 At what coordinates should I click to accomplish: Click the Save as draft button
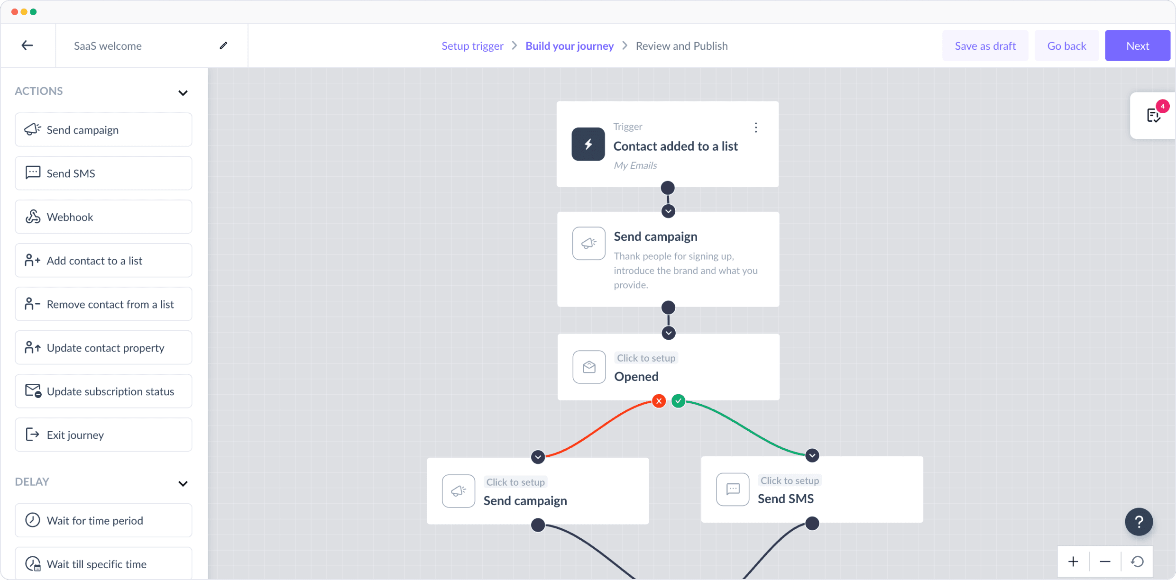coord(985,45)
